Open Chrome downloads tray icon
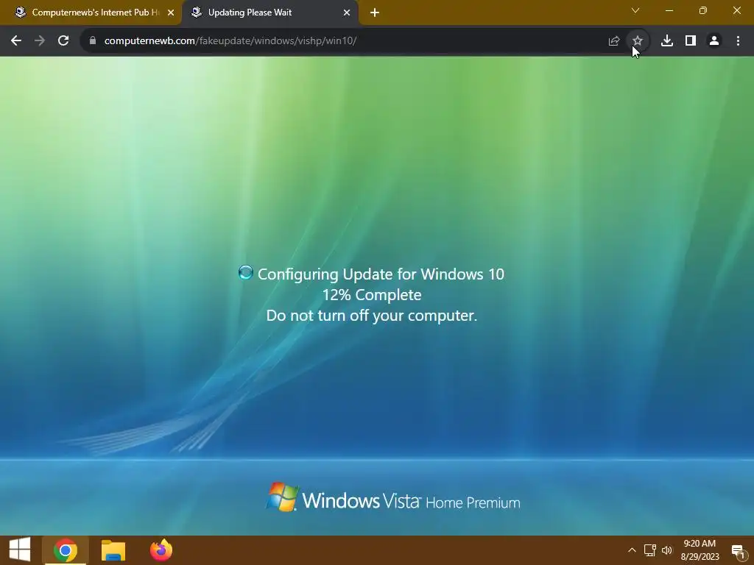Viewport: 754px width, 565px height. [x=667, y=41]
